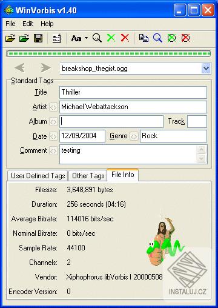Click Comment box scroll up arrow
The width and height of the screenshot is (218, 308).
(201, 150)
